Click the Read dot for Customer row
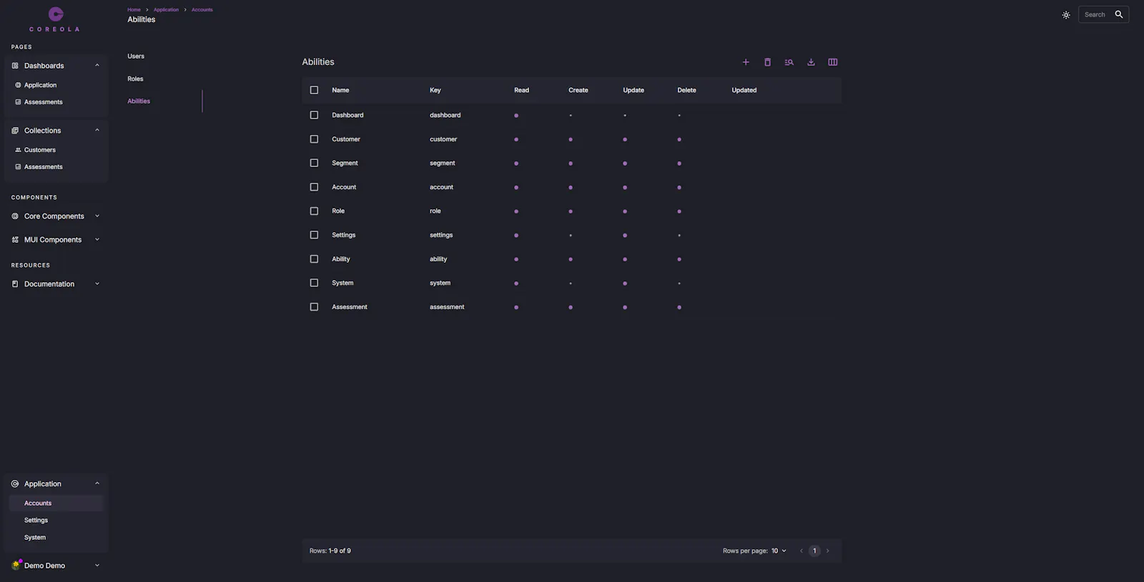 pyautogui.click(x=516, y=139)
